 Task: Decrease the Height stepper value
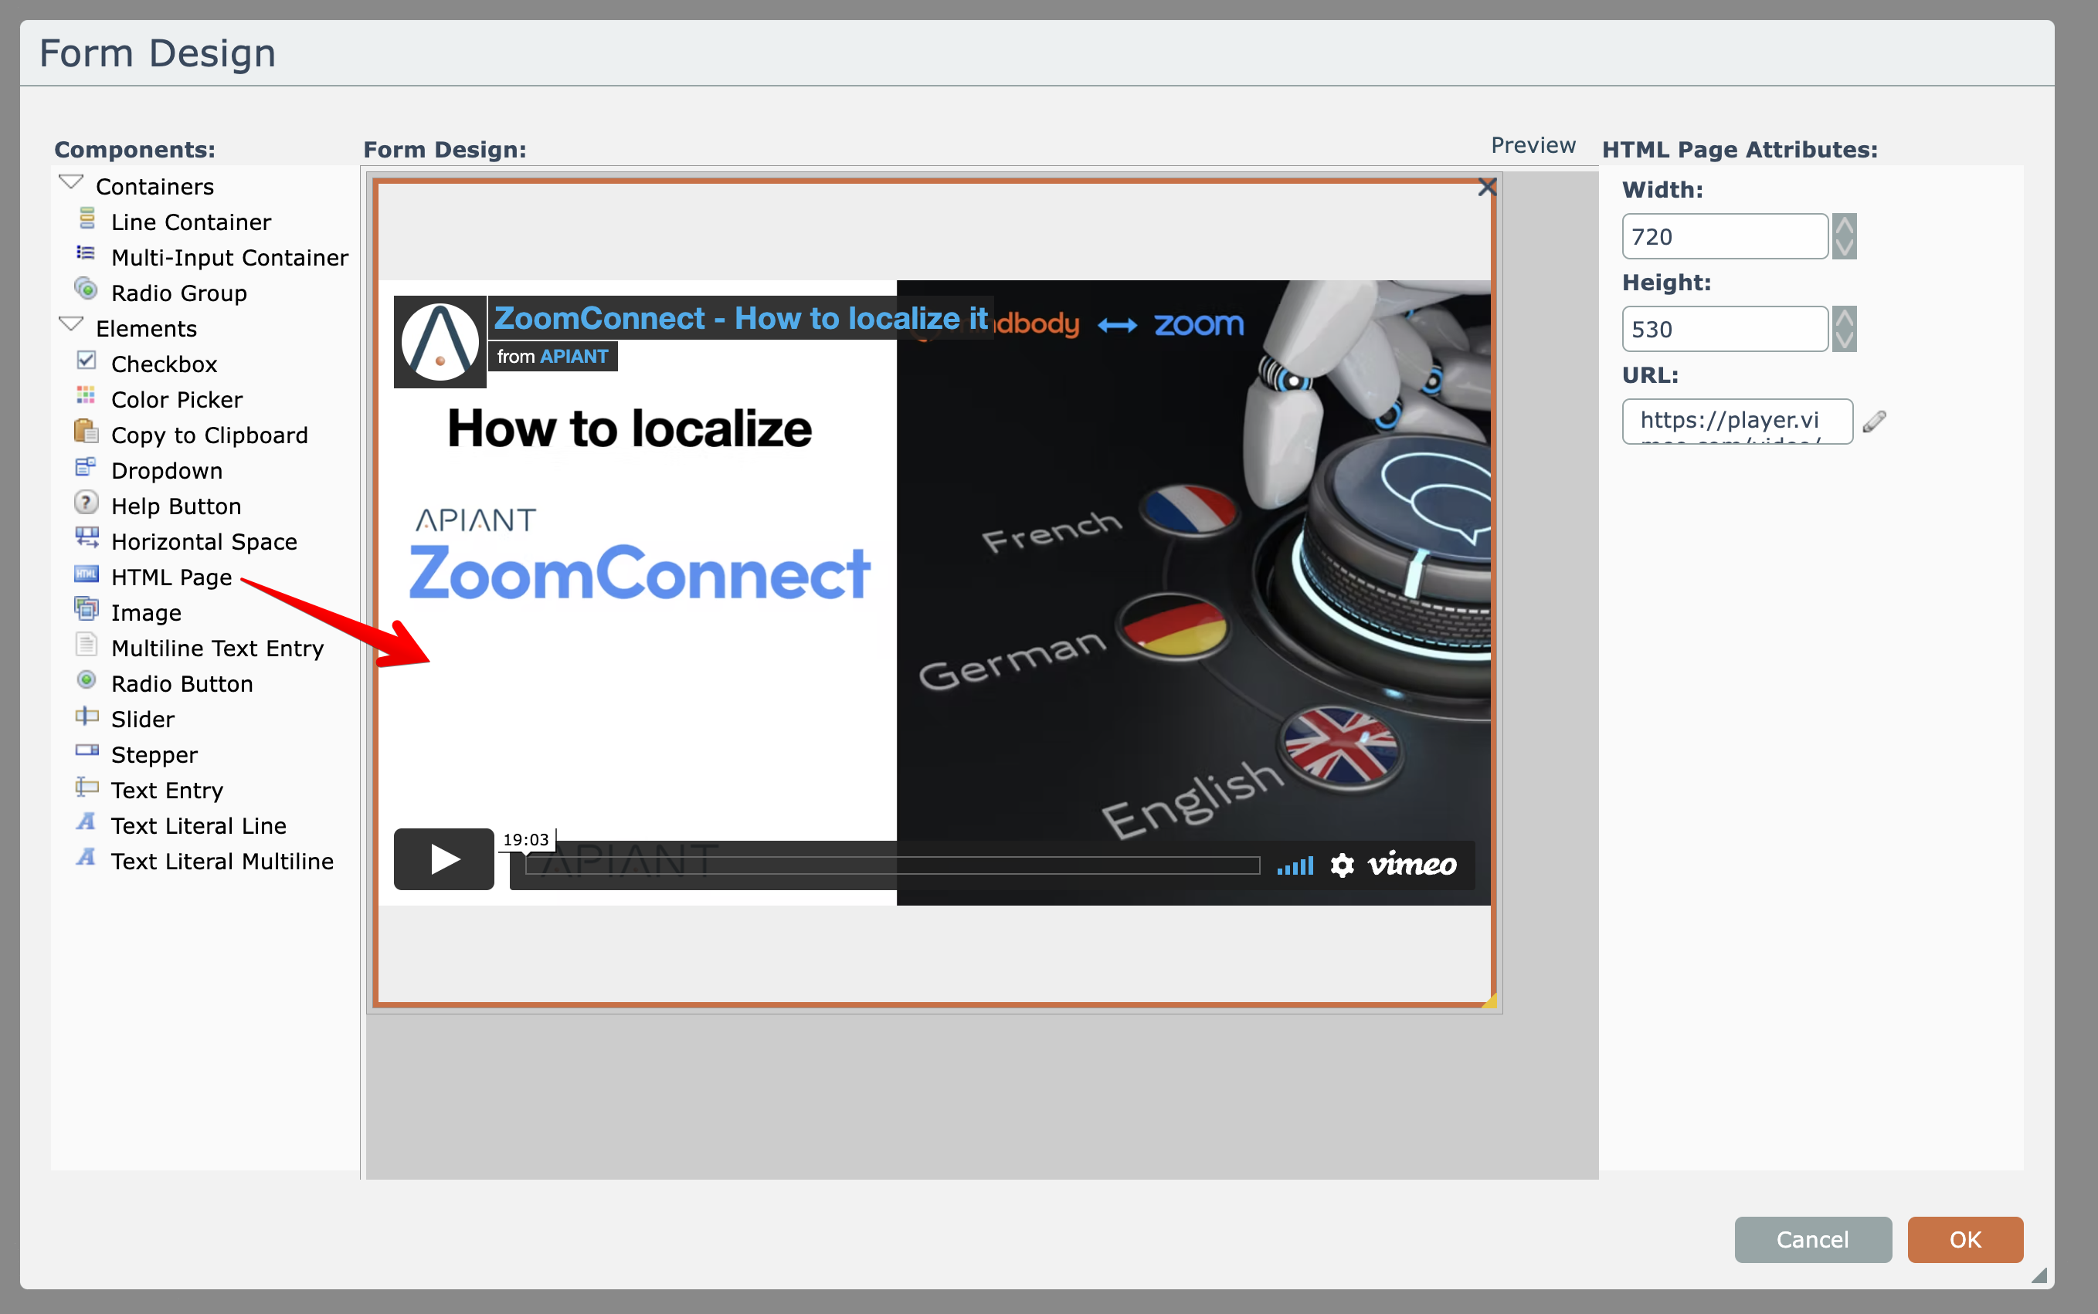pyautogui.click(x=1843, y=340)
